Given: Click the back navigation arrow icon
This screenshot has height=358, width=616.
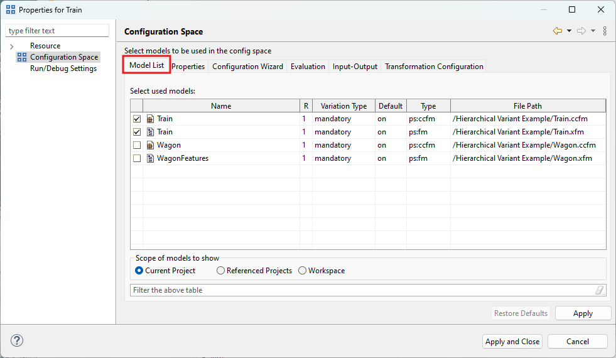Looking at the screenshot, I should (557, 31).
